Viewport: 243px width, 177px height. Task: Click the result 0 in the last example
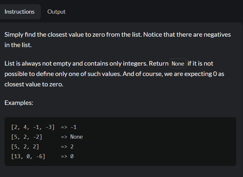coord(72,156)
